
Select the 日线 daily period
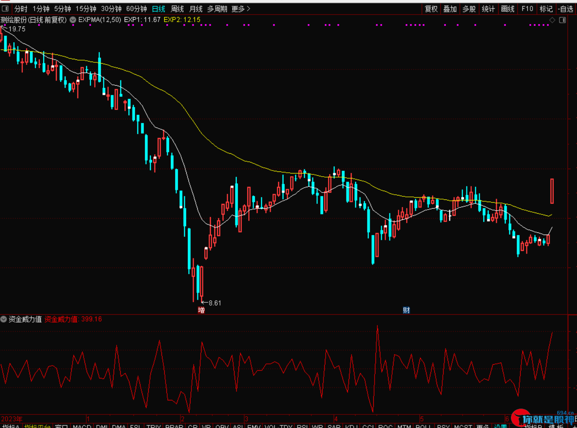tap(158, 9)
